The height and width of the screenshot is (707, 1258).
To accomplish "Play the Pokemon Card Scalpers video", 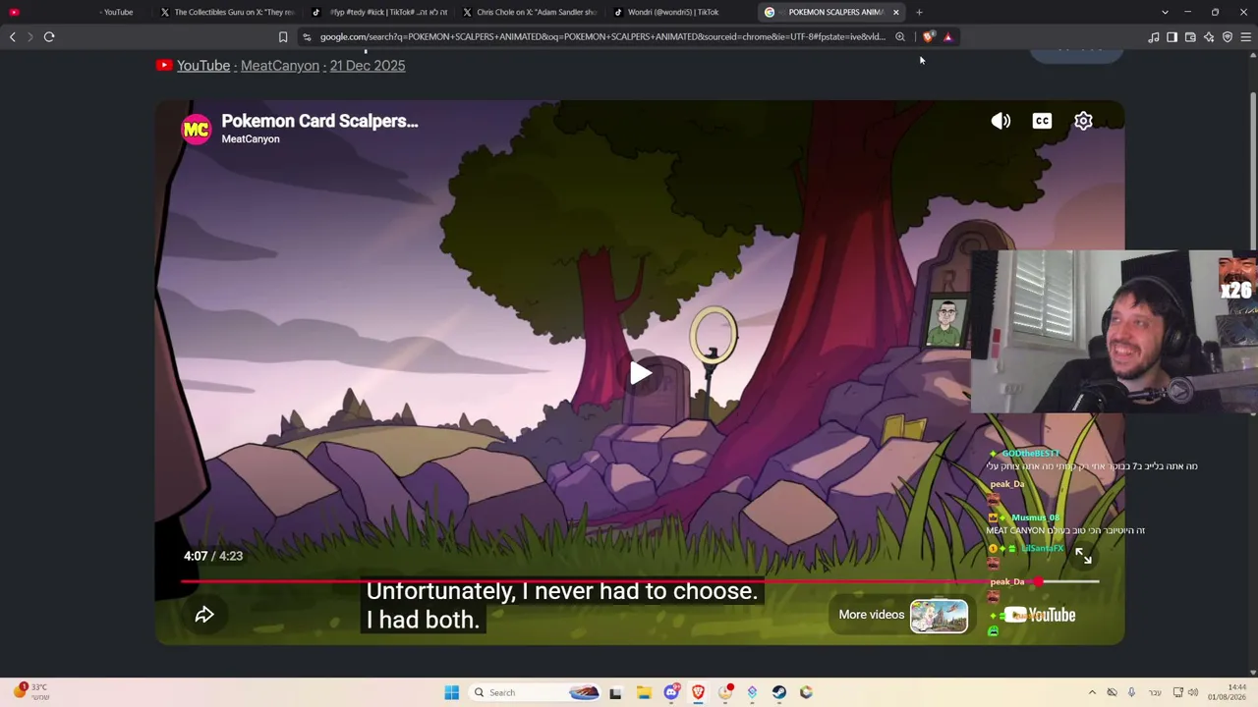I will (640, 373).
